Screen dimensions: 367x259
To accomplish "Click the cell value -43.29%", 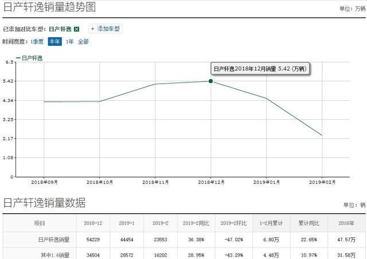I will [233, 255].
